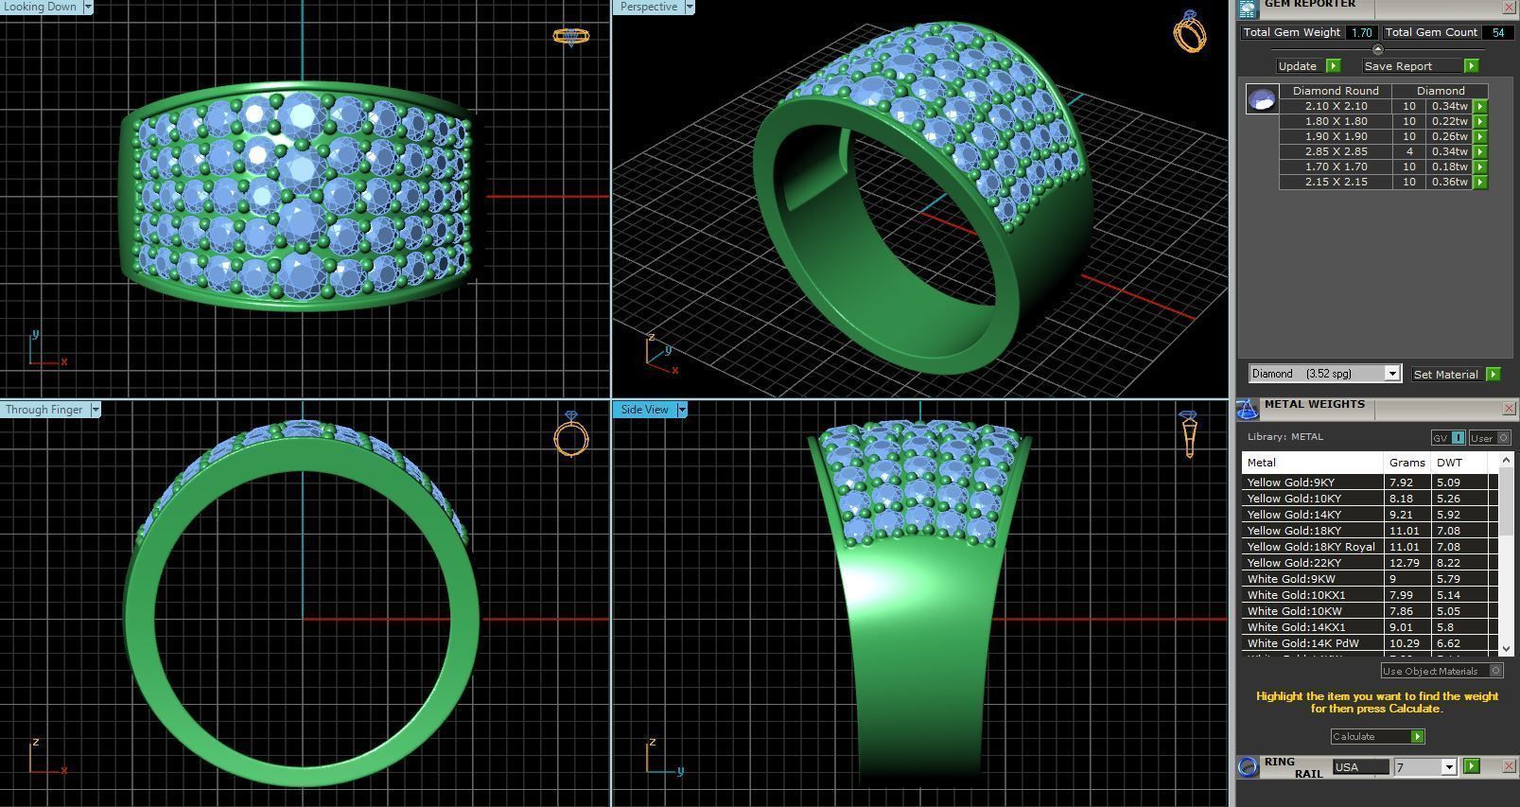Click the Metal column header
This screenshot has height=807, width=1520.
(x=1312, y=463)
